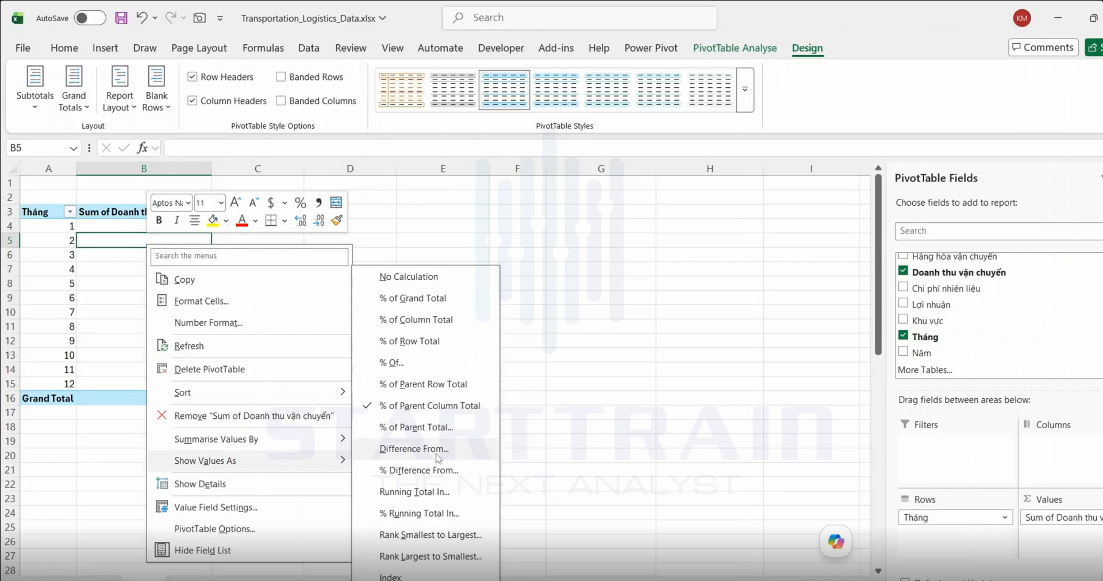Click the Comments button
Screen dimensions: 1103x581
click(x=1043, y=47)
